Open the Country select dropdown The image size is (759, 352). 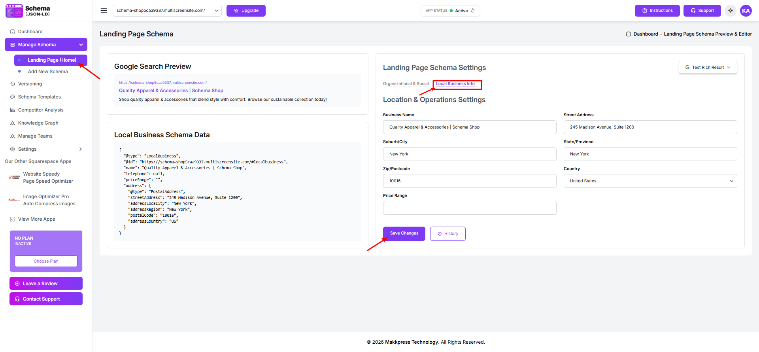point(650,181)
